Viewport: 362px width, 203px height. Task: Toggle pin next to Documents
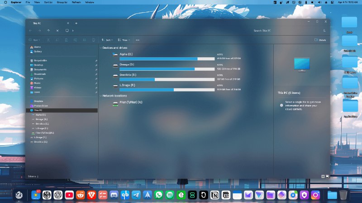click(96, 70)
